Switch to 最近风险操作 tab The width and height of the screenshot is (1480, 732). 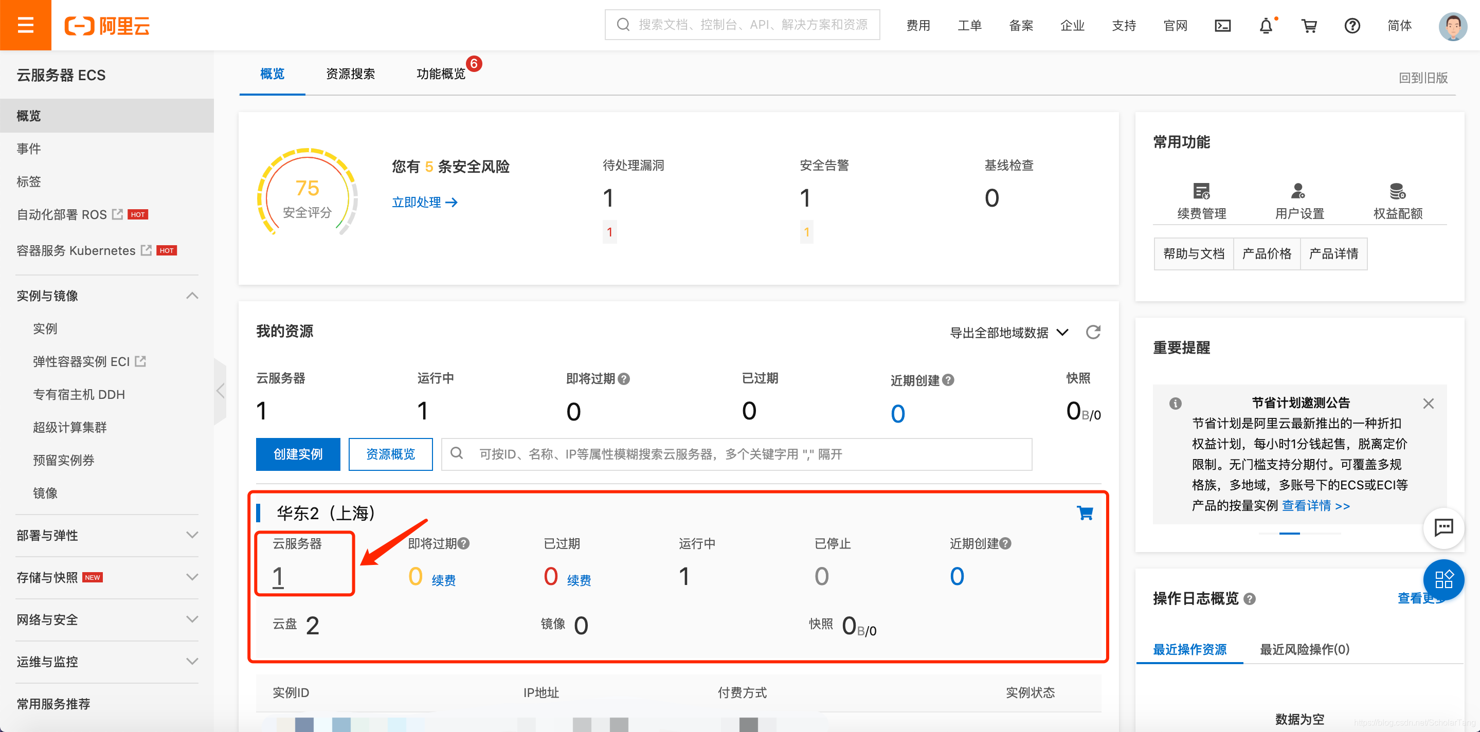pyautogui.click(x=1304, y=649)
